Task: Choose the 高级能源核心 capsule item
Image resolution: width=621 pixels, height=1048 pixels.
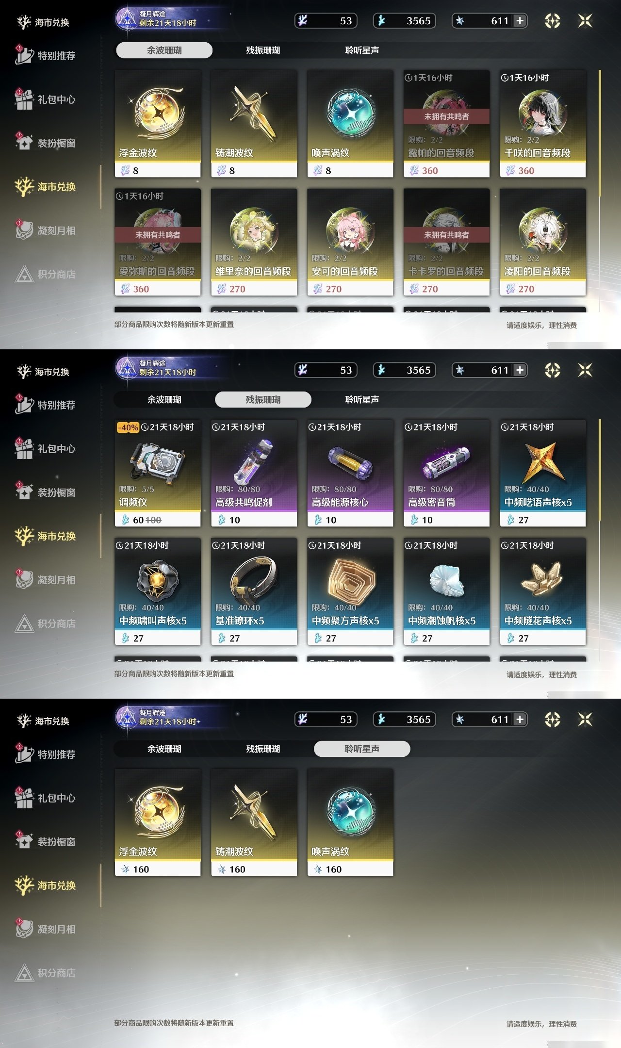Action: pyautogui.click(x=350, y=474)
